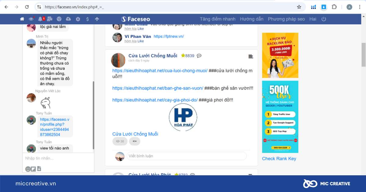Open Chrome profile avatar A

point(350,7)
